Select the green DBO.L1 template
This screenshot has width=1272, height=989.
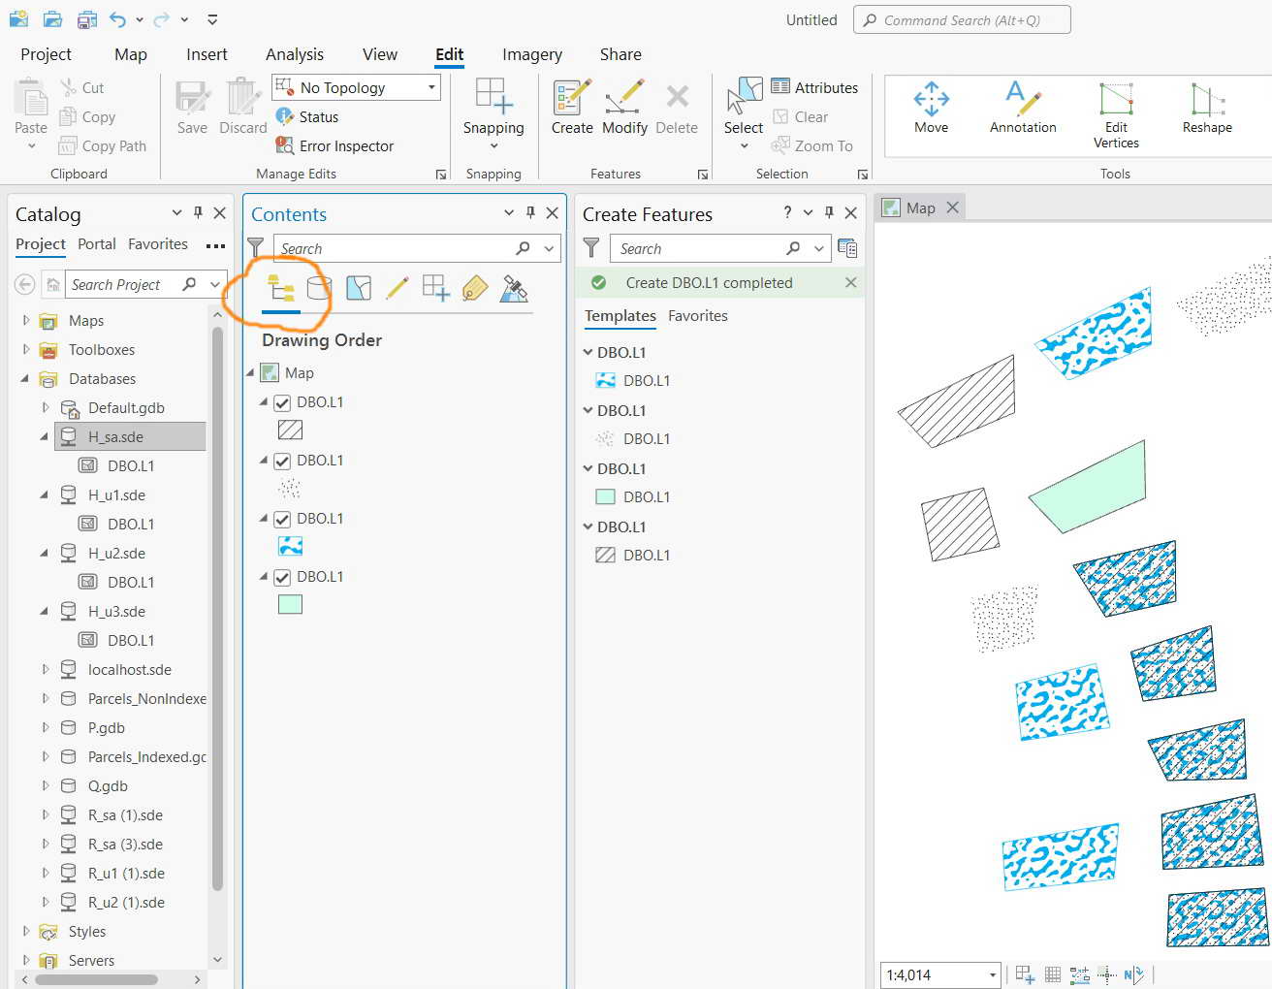[635, 496]
